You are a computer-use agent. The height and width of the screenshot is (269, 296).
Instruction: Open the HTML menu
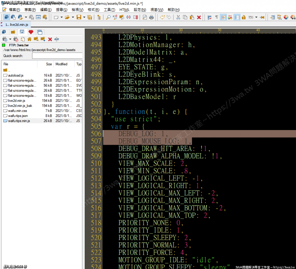click(x=124, y=10)
